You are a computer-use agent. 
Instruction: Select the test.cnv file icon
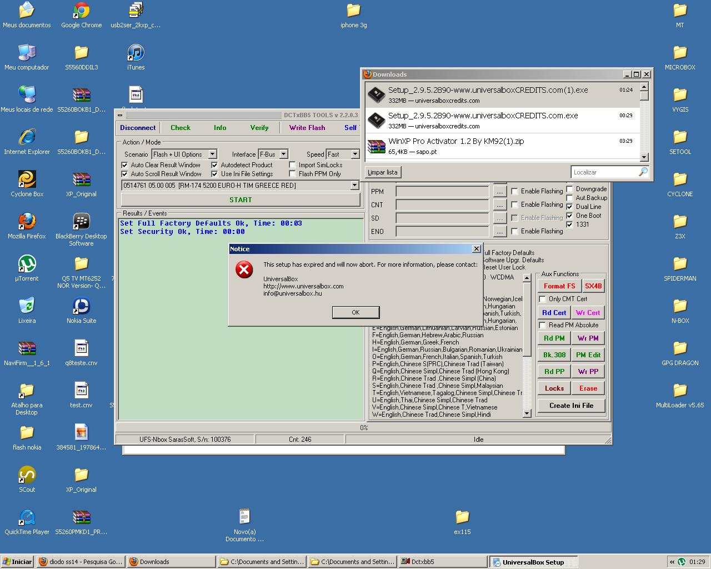(81, 395)
